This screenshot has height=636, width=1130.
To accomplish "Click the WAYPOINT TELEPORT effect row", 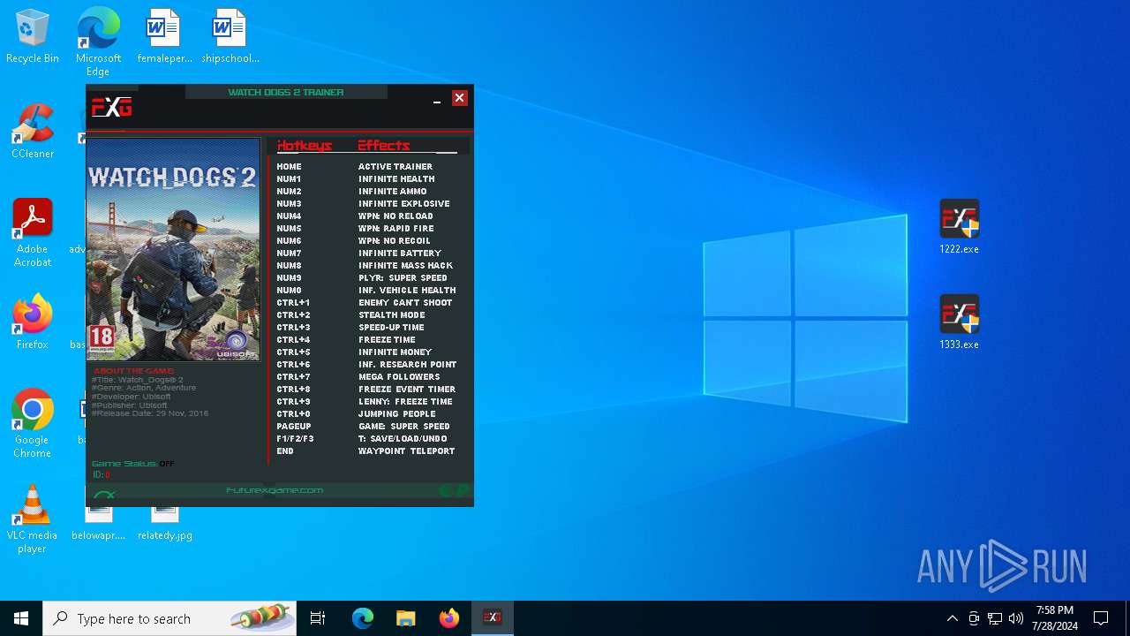I will point(407,450).
